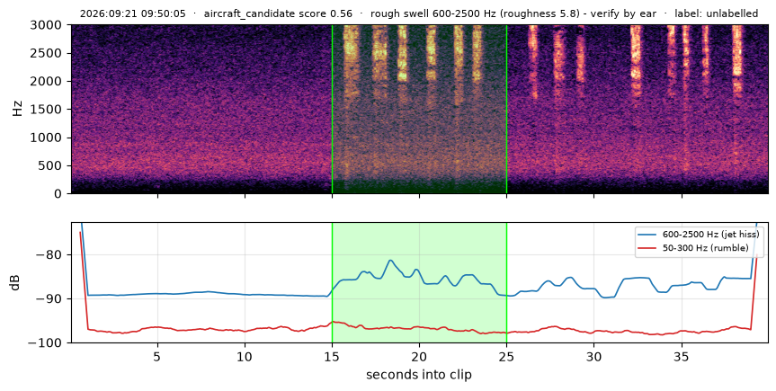
Task: Click the 1000 Hz tick label
Action: point(48,138)
